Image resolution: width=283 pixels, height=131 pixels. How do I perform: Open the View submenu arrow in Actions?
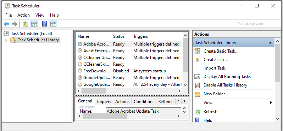coord(271,103)
